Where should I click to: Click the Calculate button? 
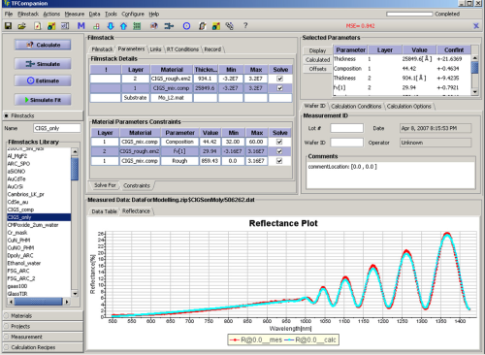tap(43, 45)
